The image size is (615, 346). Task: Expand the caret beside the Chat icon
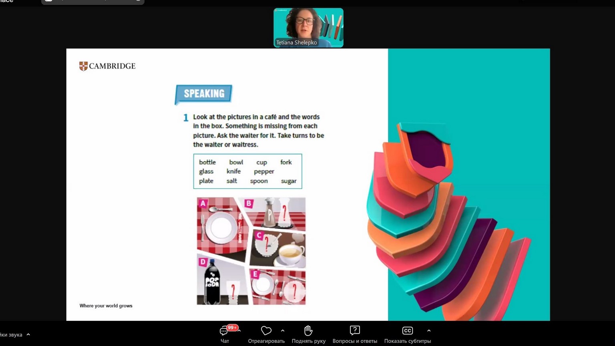click(x=239, y=331)
